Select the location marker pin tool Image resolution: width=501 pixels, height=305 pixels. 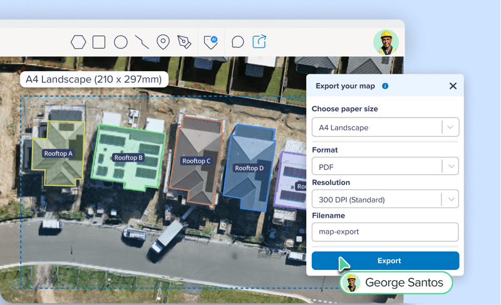(x=163, y=42)
